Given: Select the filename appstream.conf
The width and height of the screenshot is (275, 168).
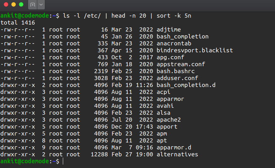Looking at the screenshot, I should [181, 64].
